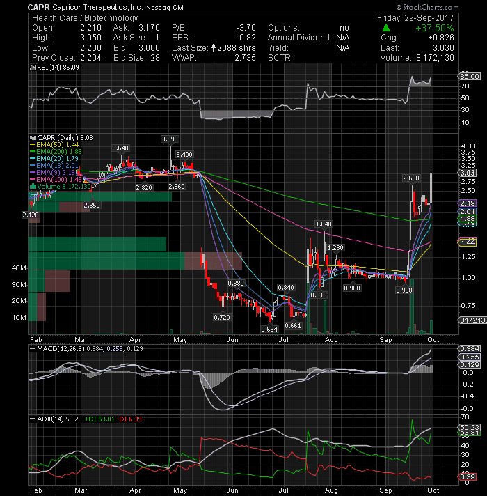The image size is (487, 496).
Task: Click the volume bars icon in legend
Action: (x=33, y=187)
